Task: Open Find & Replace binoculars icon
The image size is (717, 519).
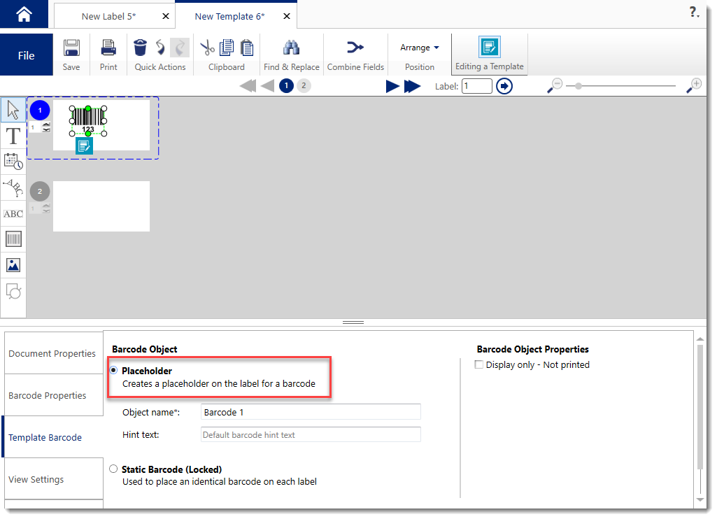Action: (291, 48)
